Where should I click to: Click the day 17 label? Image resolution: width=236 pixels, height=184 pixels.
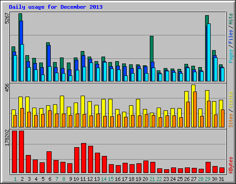coord(124,179)
